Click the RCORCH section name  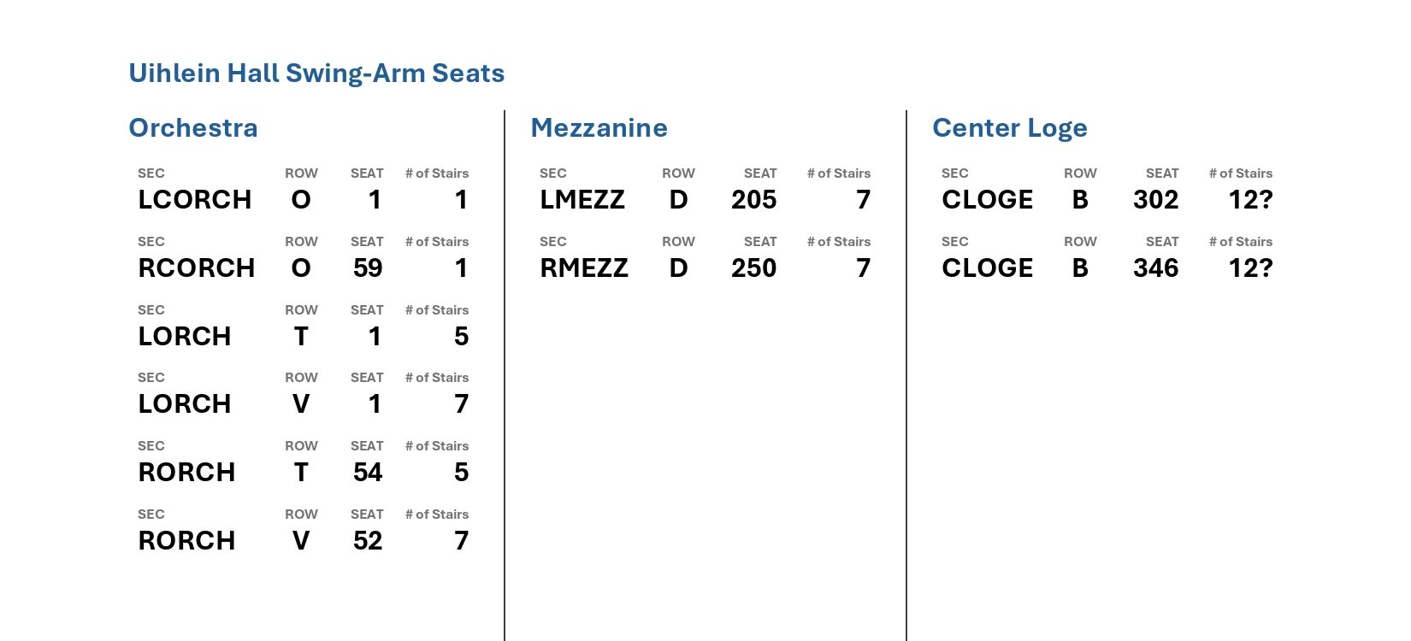197,268
